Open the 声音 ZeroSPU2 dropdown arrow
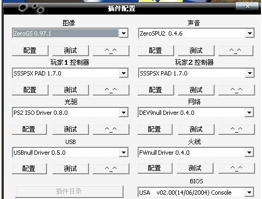The height and width of the screenshot is (199, 262). pos(250,33)
